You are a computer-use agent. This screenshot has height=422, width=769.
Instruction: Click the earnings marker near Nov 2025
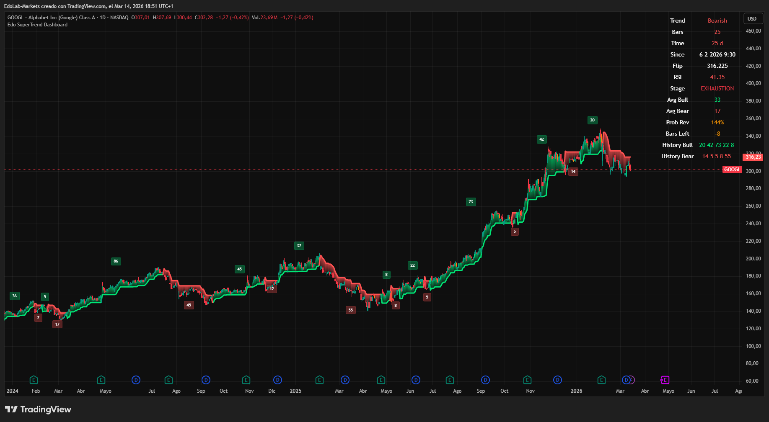tap(527, 380)
